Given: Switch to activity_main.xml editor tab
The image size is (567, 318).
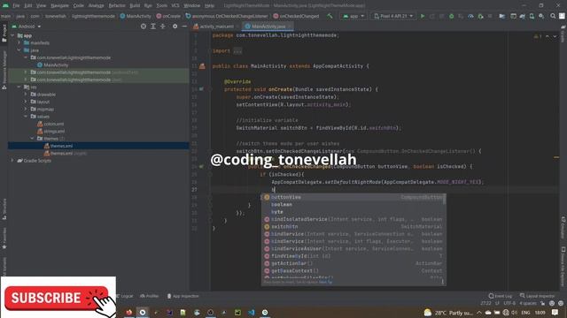Looking at the screenshot, I should click(x=214, y=26).
